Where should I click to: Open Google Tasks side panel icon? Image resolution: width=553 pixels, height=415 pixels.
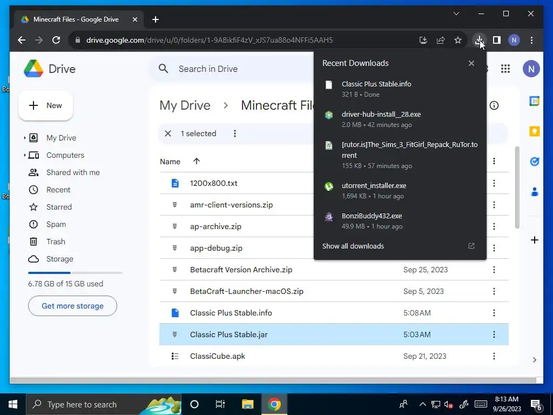pos(534,162)
